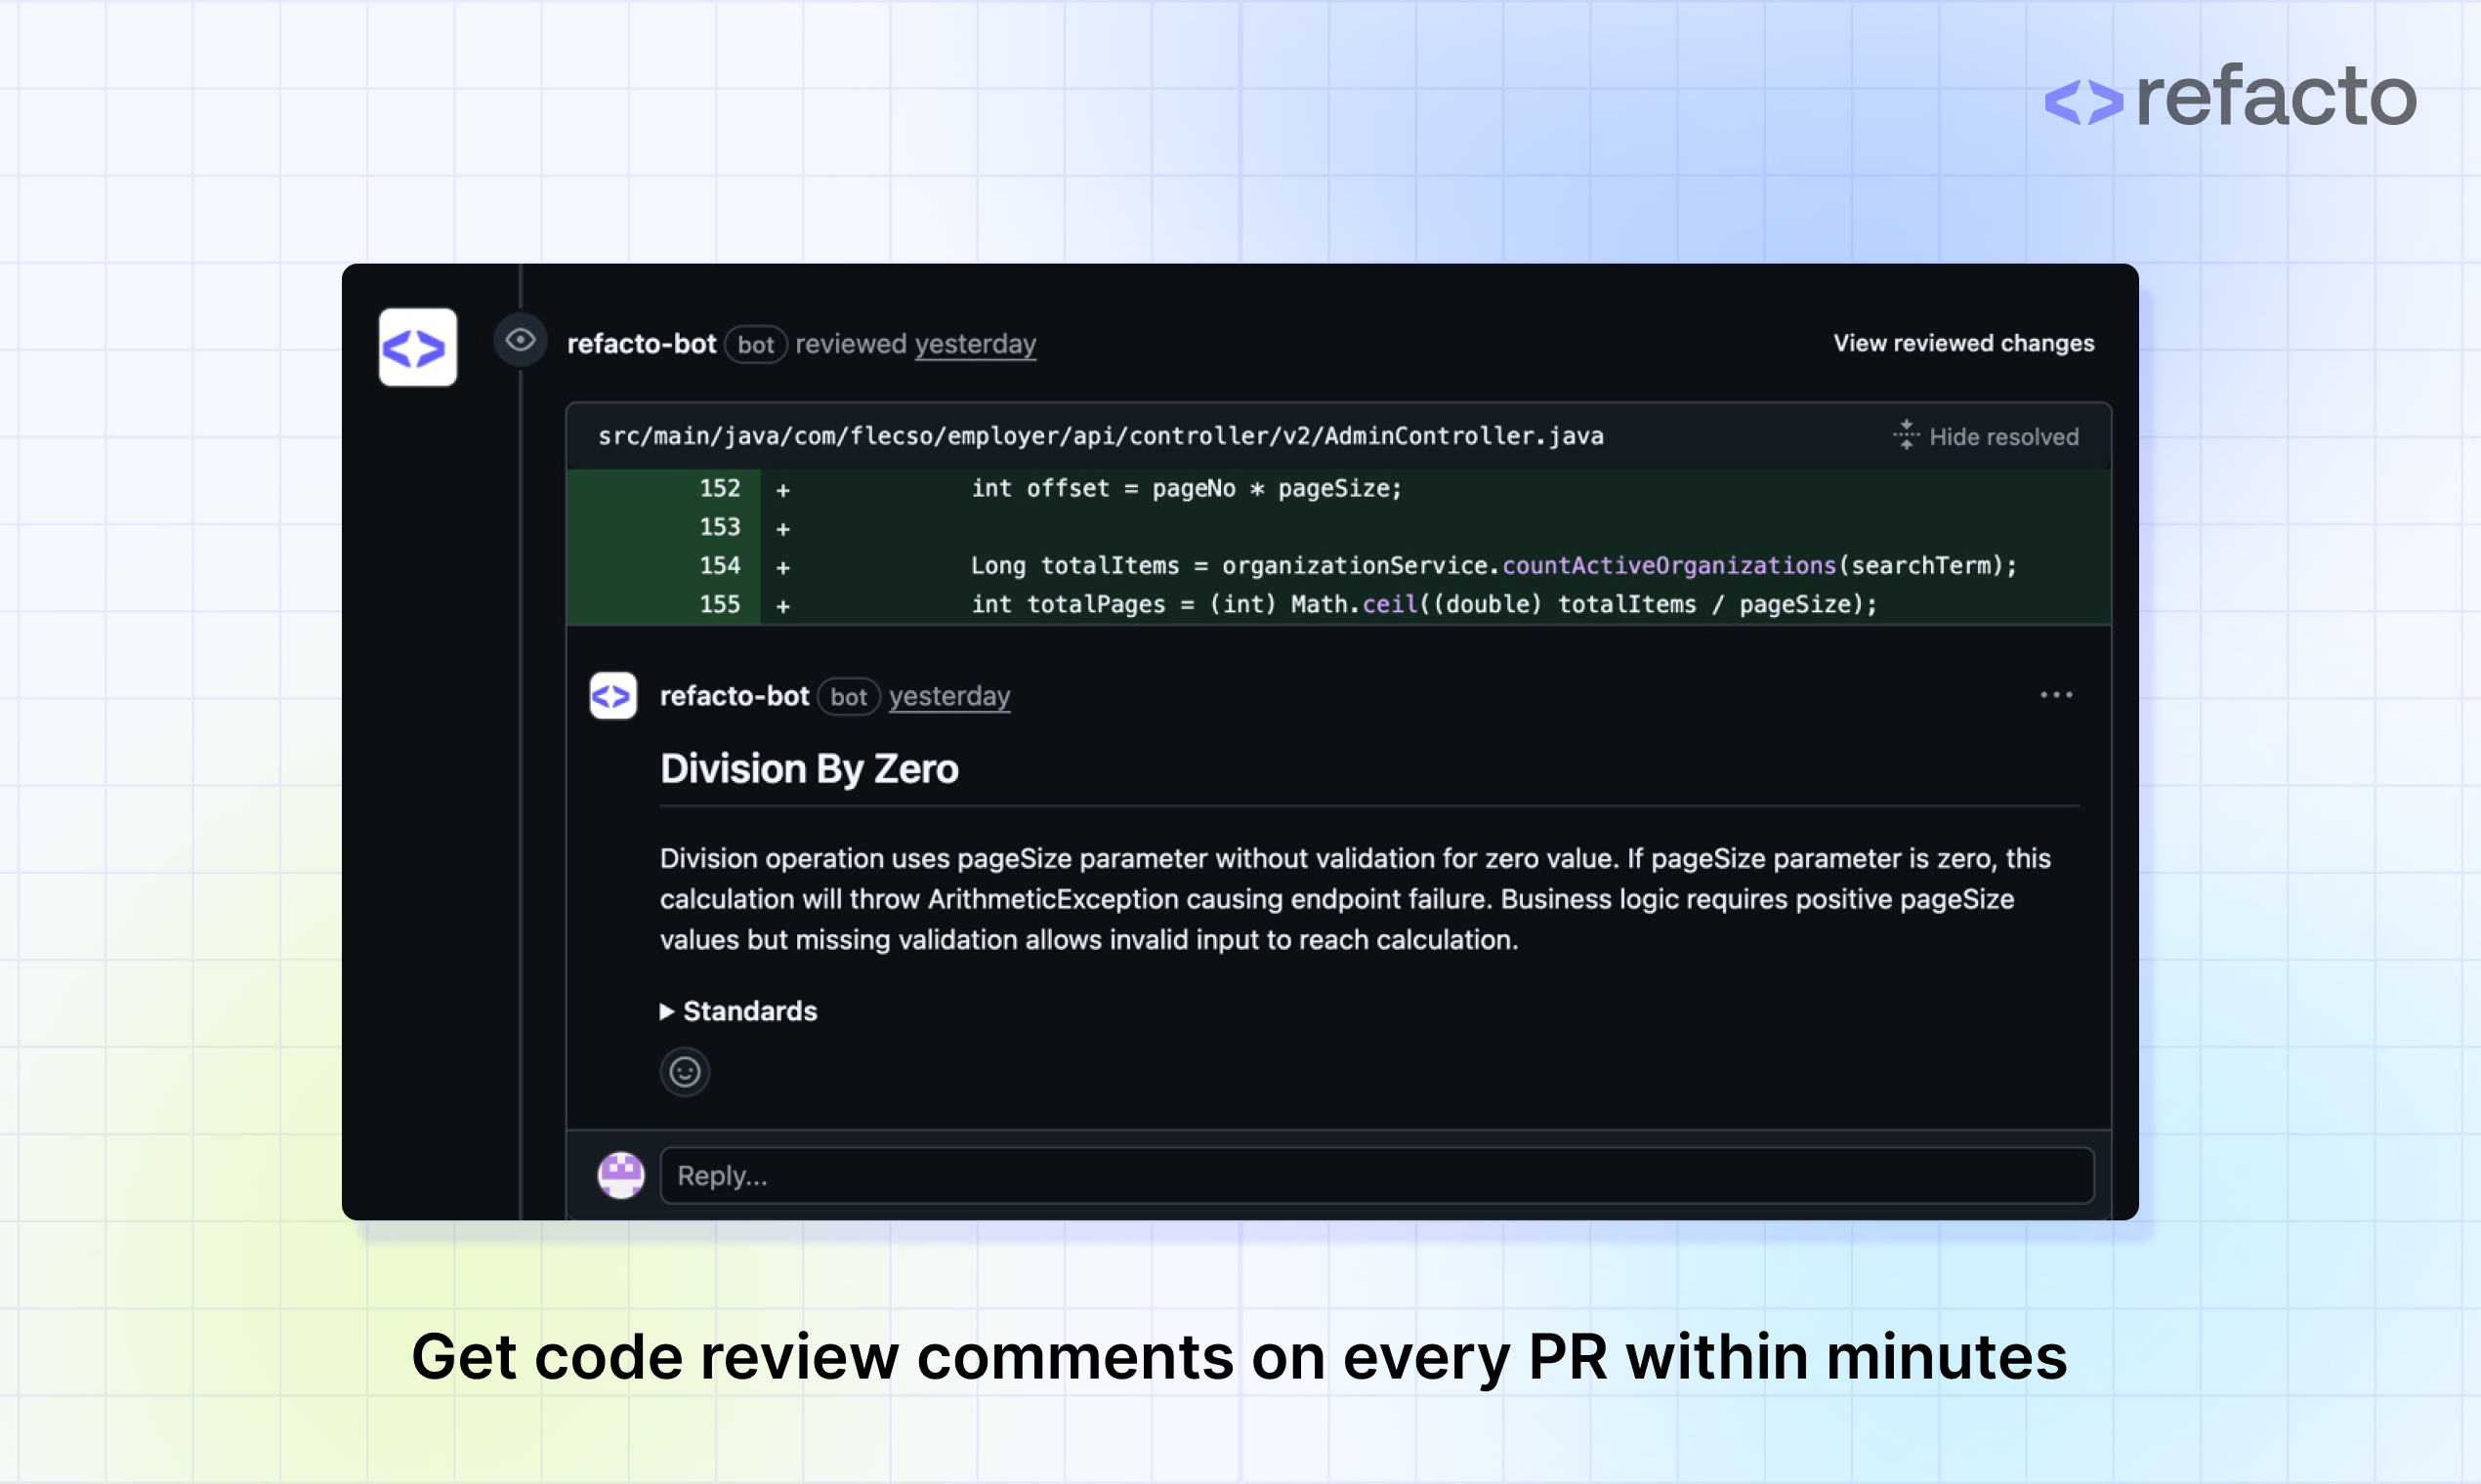Image resolution: width=2481 pixels, height=1484 pixels.
Task: Click the Hide resolved collapse icon
Action: click(x=1907, y=436)
